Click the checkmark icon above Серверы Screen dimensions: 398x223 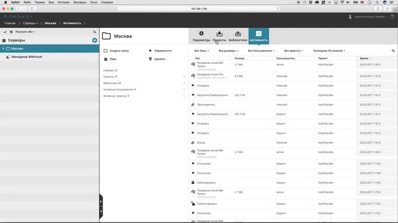(5, 32)
